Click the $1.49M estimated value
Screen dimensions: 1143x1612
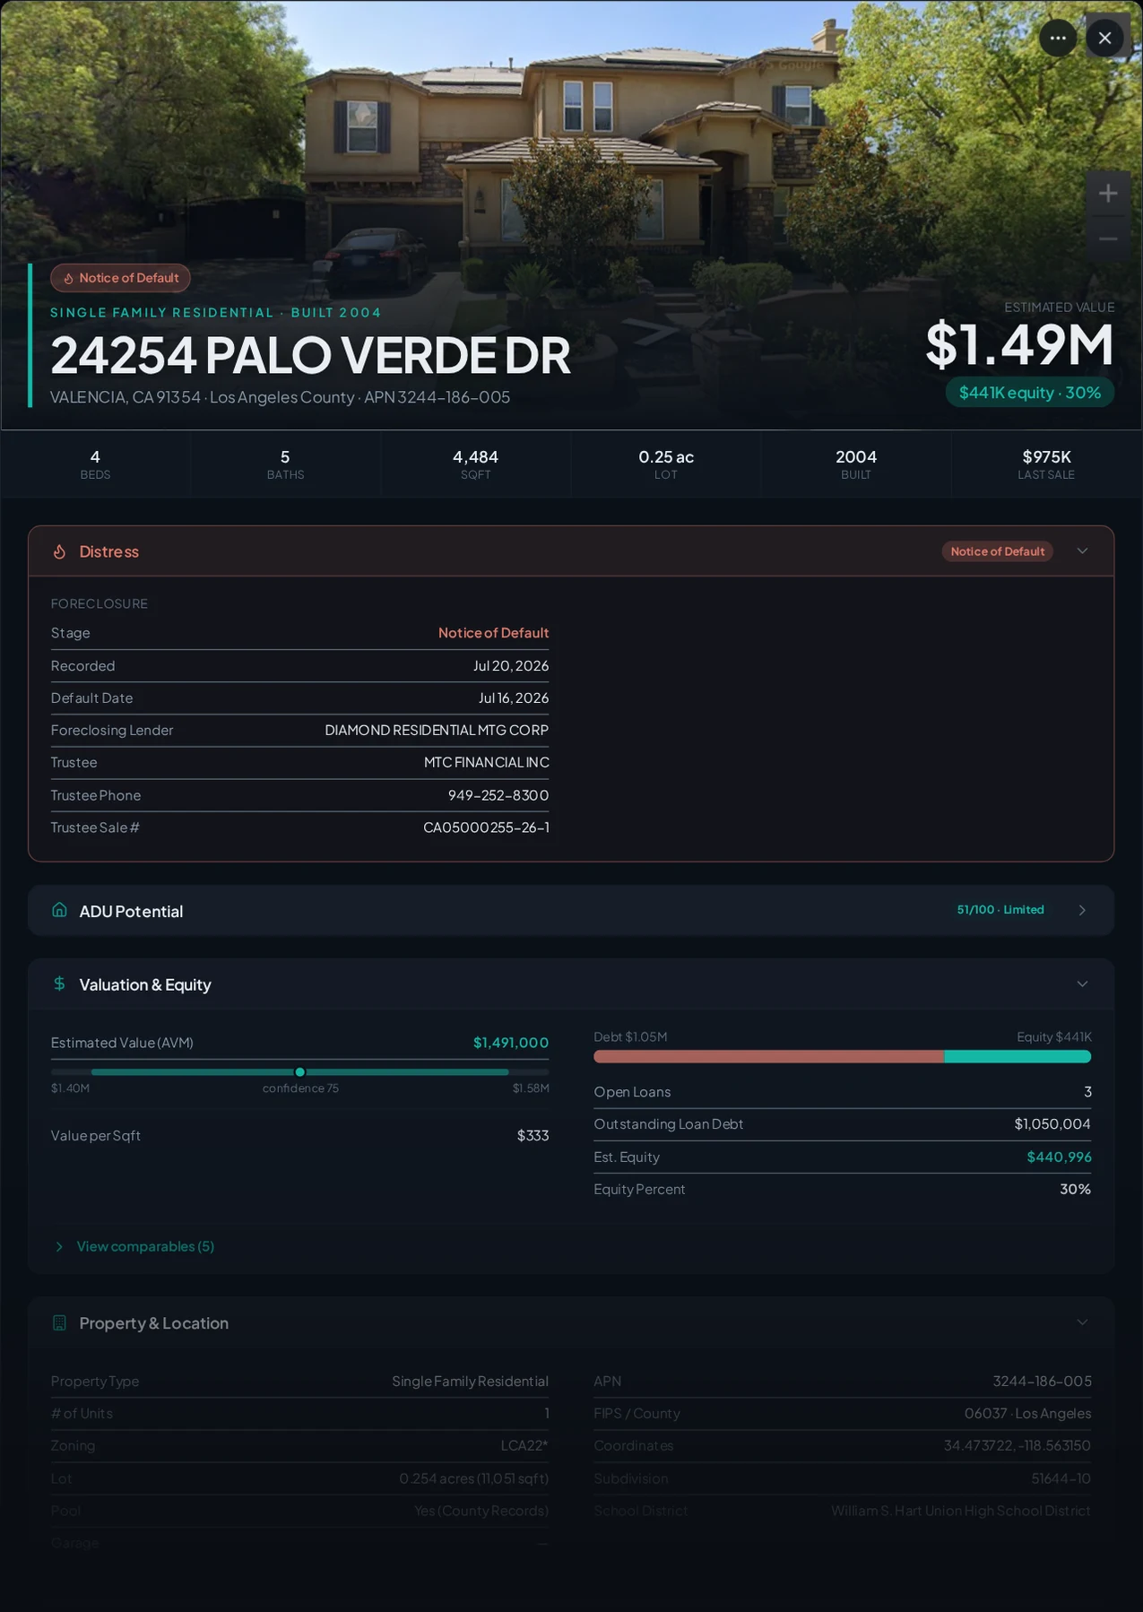[x=1019, y=344]
